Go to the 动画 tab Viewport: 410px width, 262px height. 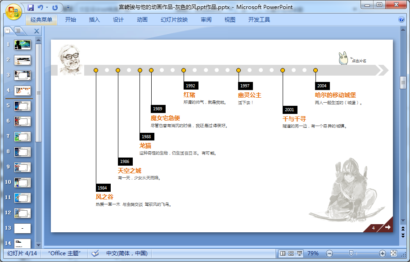(142, 20)
